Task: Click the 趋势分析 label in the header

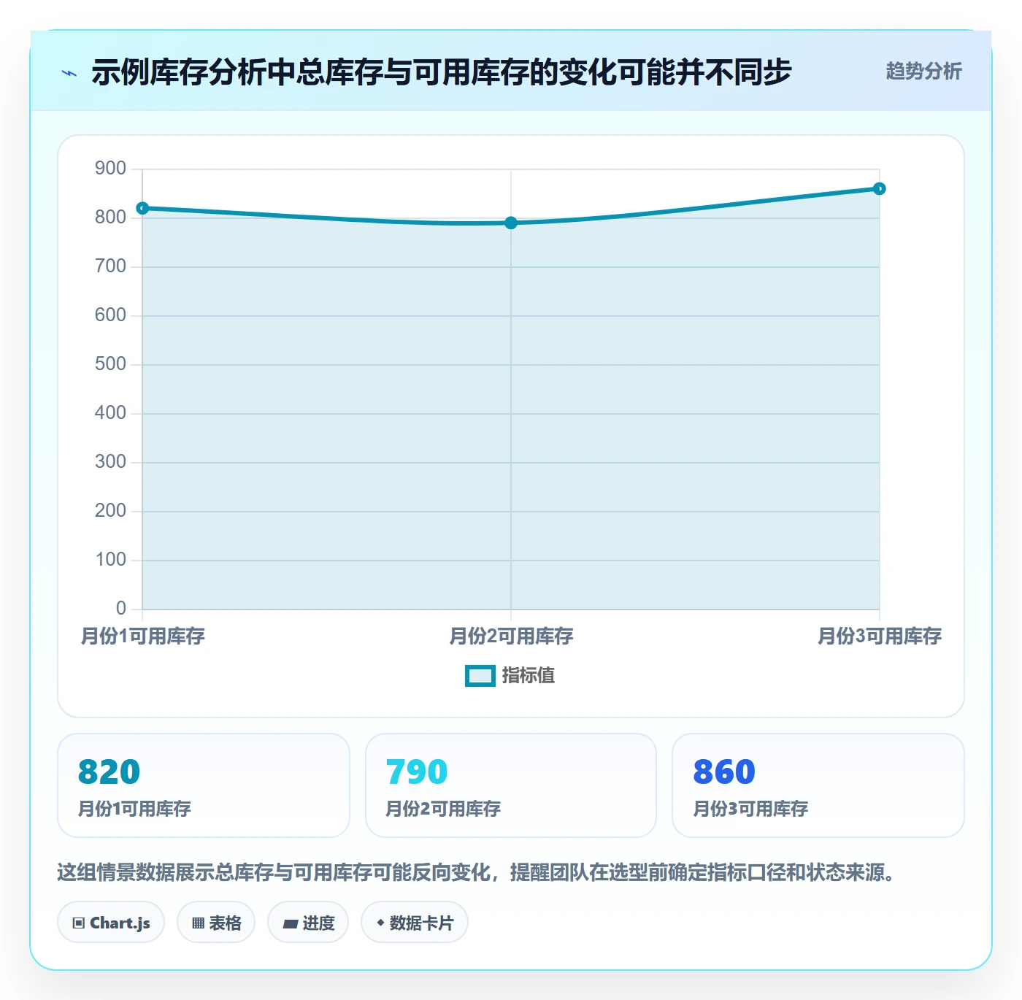Action: tap(923, 71)
